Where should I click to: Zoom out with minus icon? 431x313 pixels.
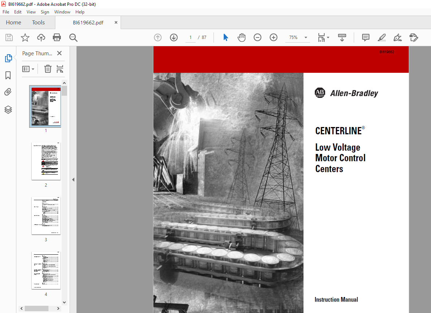click(258, 37)
